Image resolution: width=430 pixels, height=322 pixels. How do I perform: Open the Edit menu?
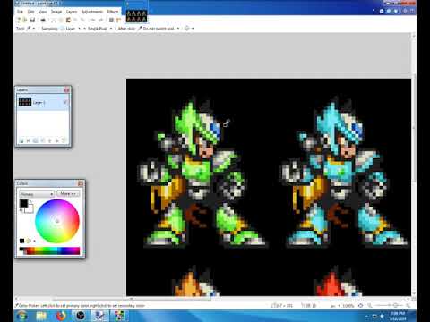click(30, 12)
